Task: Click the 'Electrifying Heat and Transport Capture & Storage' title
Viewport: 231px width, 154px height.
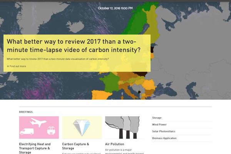Action: coord(35,148)
